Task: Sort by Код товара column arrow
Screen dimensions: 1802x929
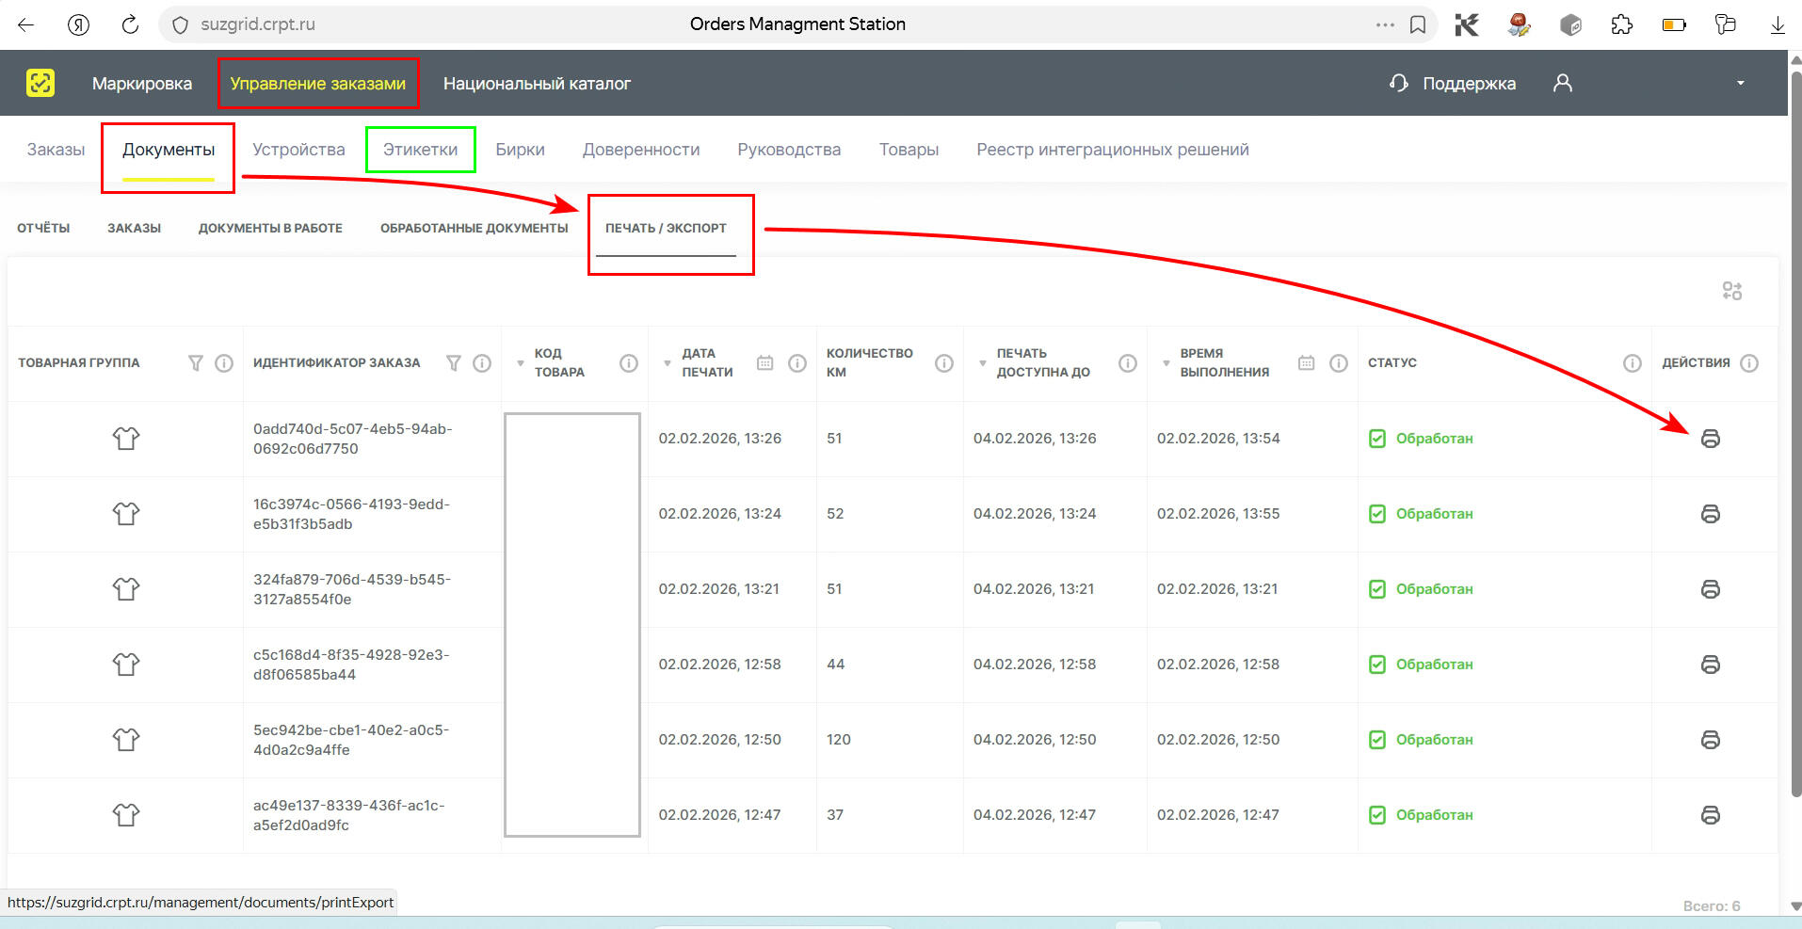Action: coord(521,363)
